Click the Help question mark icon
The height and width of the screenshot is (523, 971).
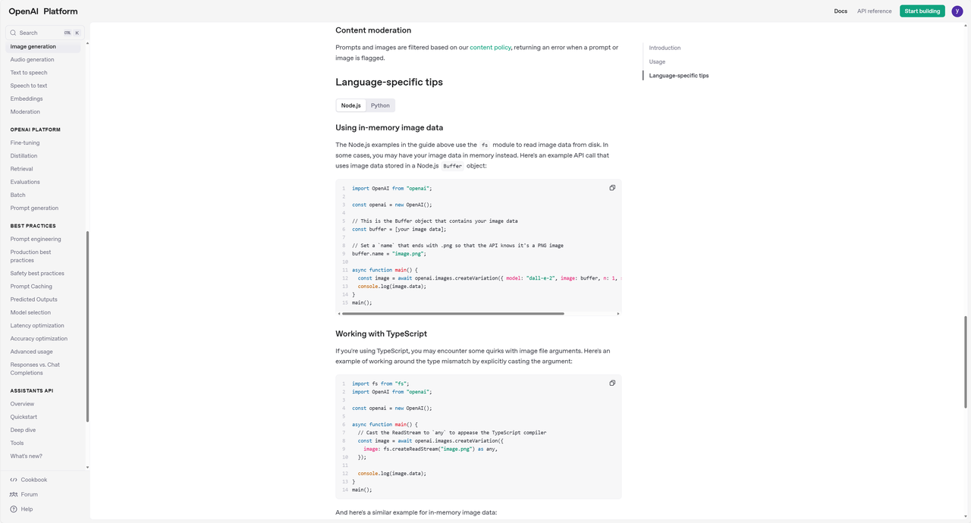click(14, 509)
